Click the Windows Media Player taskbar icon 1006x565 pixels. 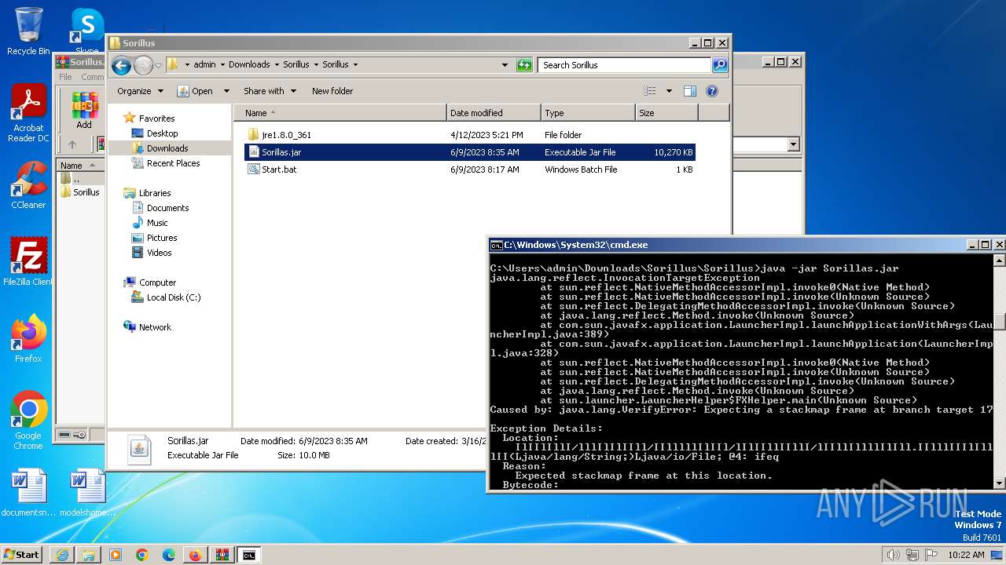click(x=116, y=555)
